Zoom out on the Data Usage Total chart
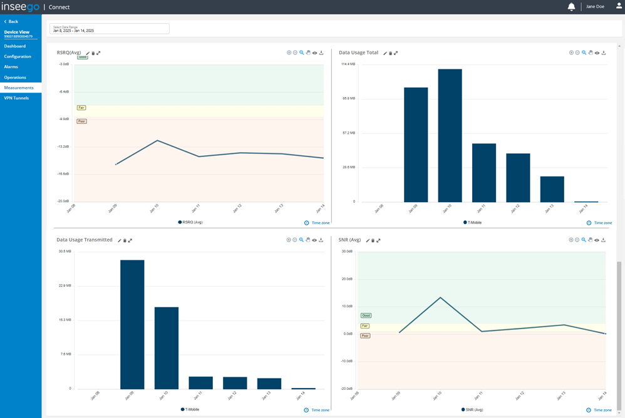The height and width of the screenshot is (418, 625). click(577, 53)
